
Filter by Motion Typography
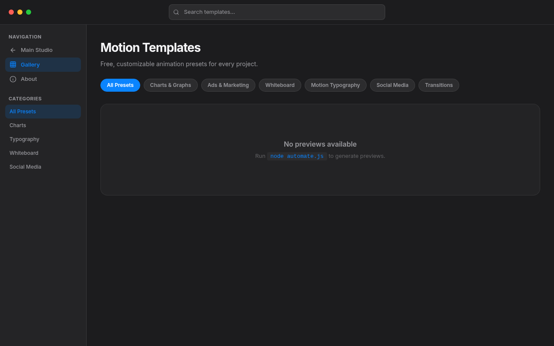[335, 85]
